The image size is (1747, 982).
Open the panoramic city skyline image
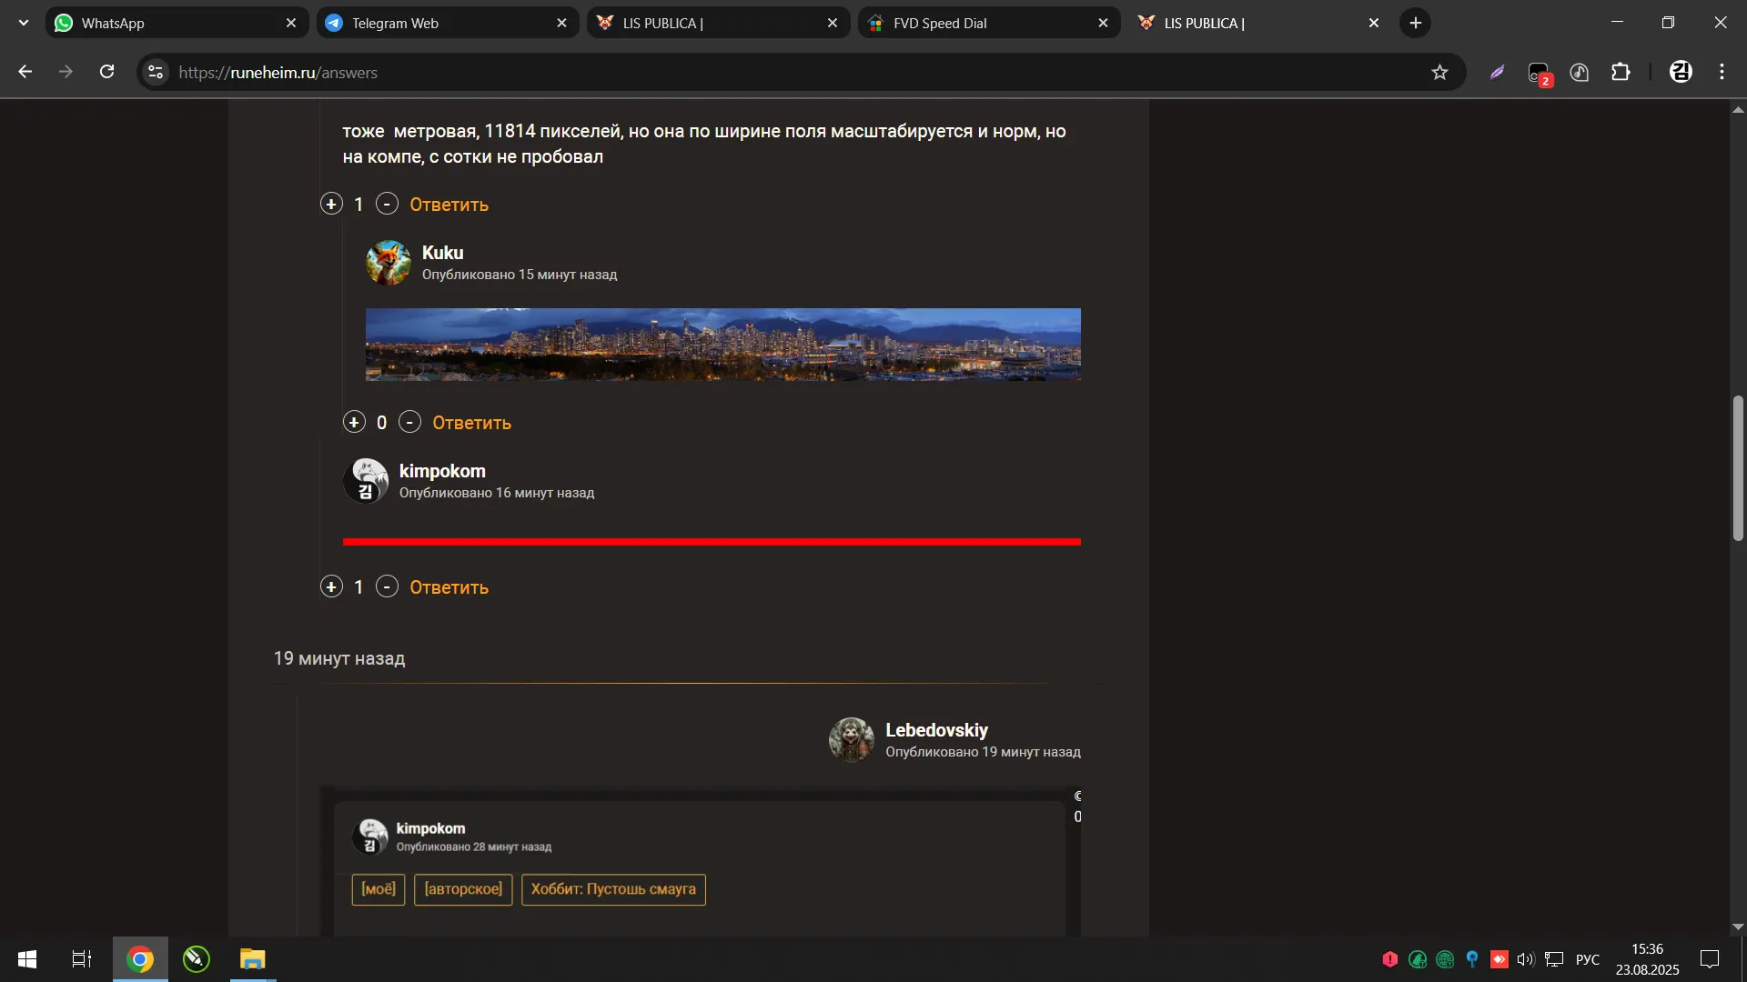722,345
